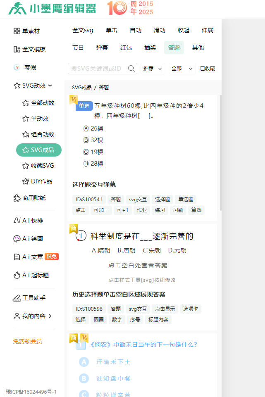Choose answer B 谁知盘中餐
265x397 pixels.
(105, 378)
